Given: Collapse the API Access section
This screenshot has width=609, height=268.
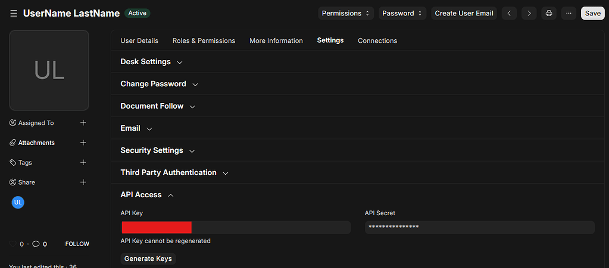Looking at the screenshot, I should click(x=146, y=195).
